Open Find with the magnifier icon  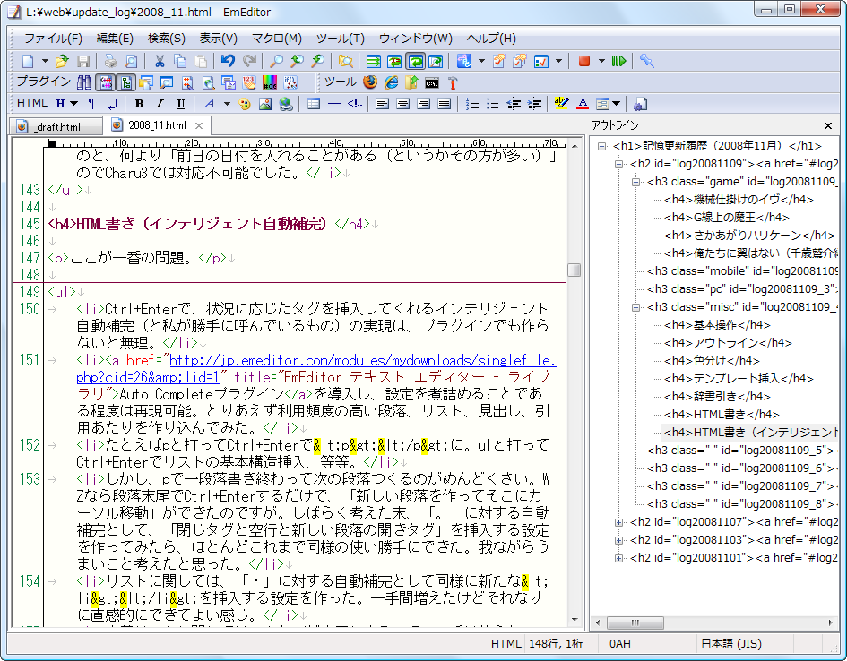pos(276,61)
